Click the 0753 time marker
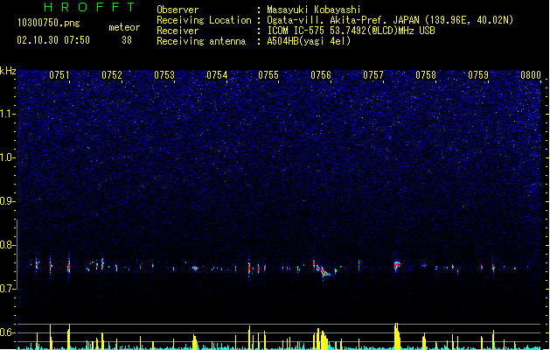Screen dimensions: 550x350 [x=164, y=75]
